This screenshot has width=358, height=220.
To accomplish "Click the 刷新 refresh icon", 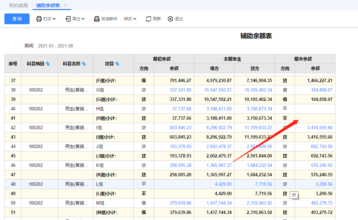I will click(x=148, y=19).
